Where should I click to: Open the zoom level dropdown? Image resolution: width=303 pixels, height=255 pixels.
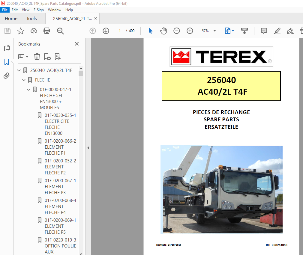point(214,31)
